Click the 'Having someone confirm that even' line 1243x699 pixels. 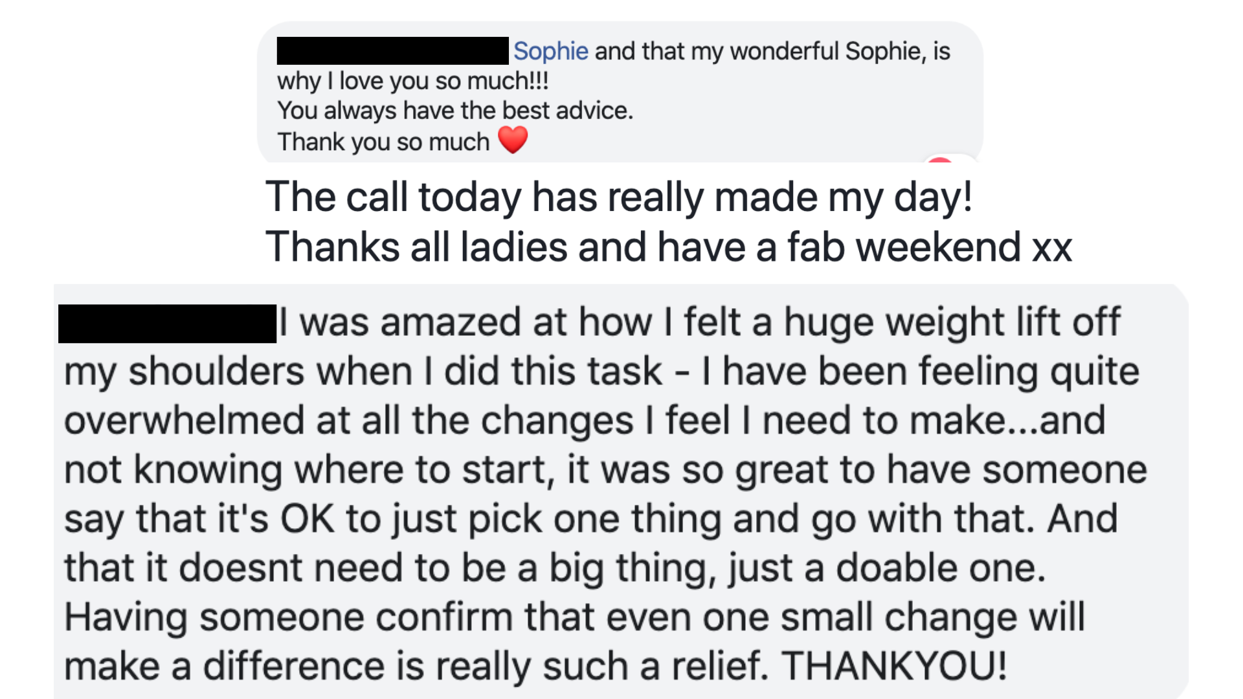[573, 617]
